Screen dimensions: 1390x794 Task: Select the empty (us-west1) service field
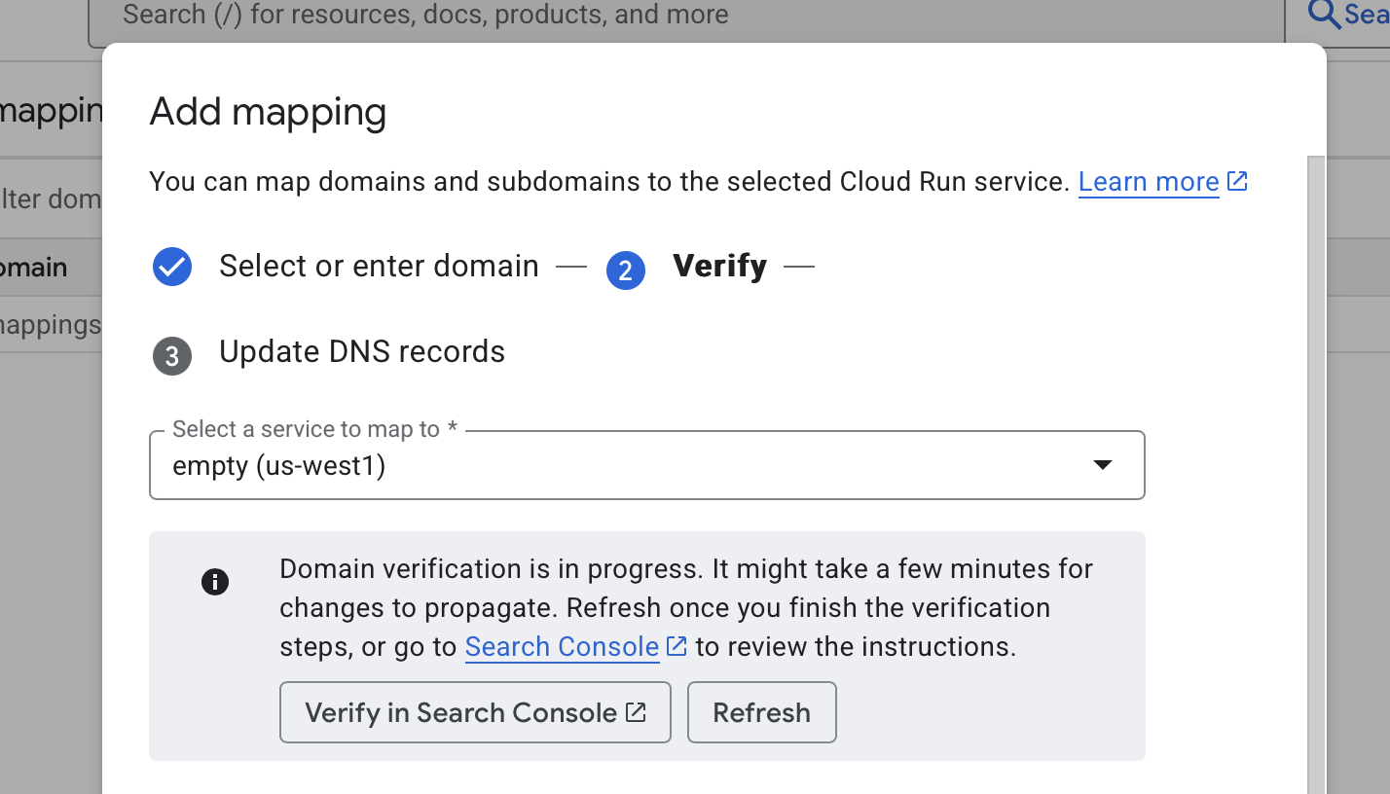(584, 465)
